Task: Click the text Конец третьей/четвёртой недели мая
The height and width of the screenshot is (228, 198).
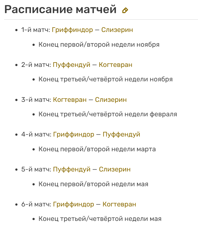Action: point(100,219)
